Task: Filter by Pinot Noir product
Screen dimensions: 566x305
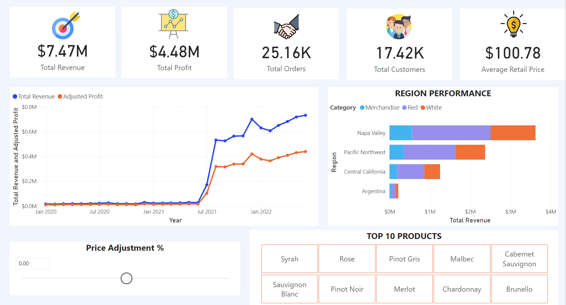Action: point(347,289)
